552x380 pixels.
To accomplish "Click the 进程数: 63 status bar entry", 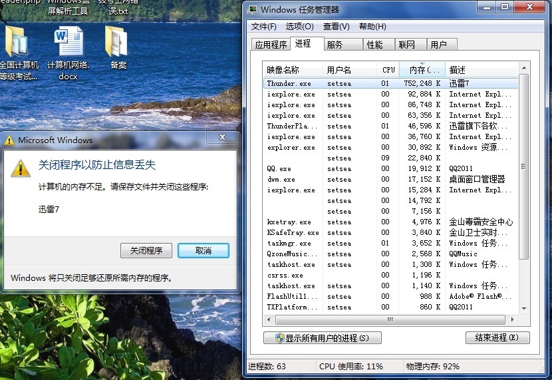I will coord(267,366).
